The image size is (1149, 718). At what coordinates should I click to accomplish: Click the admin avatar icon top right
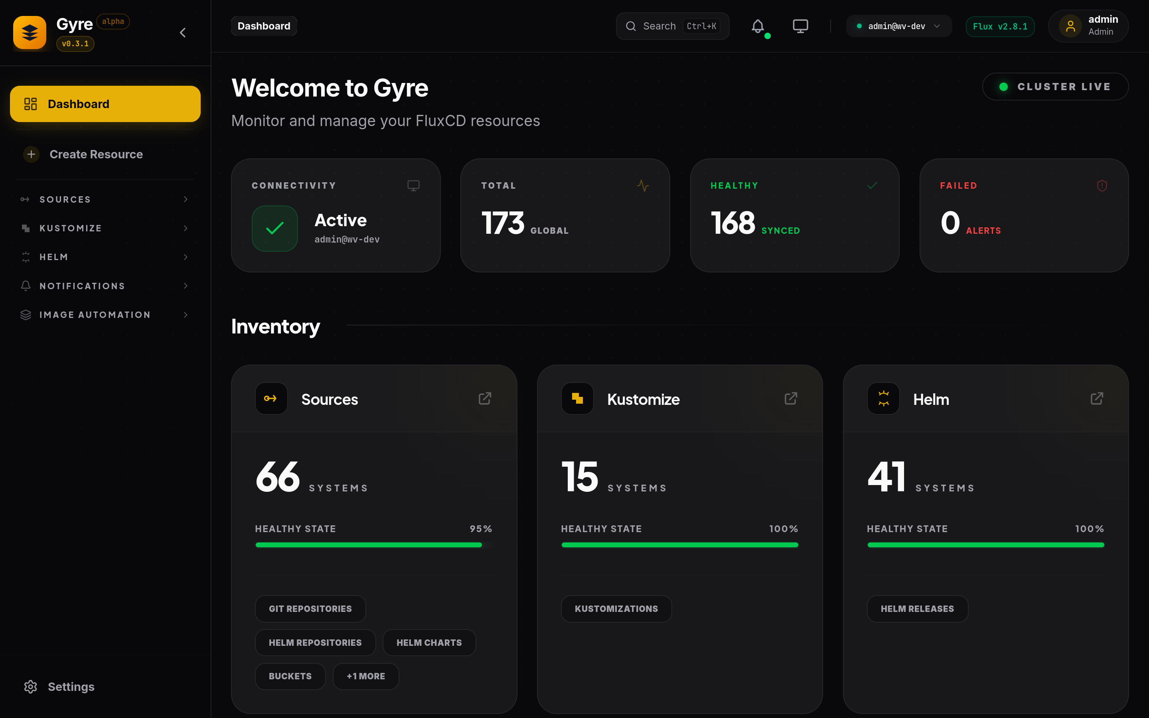[x=1071, y=26]
